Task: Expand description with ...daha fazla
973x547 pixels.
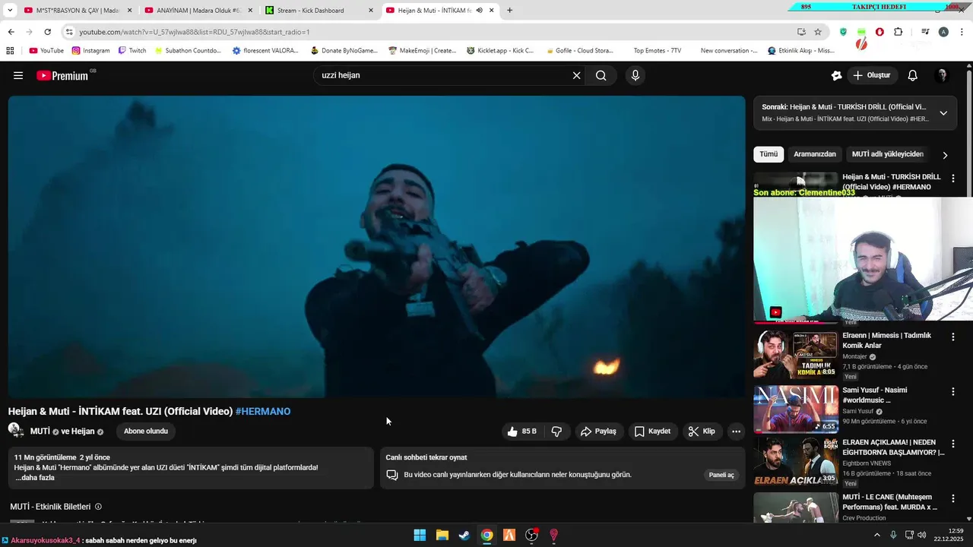Action: 35,478
